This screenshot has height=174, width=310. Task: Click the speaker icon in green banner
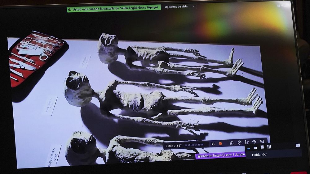(x=70, y=10)
